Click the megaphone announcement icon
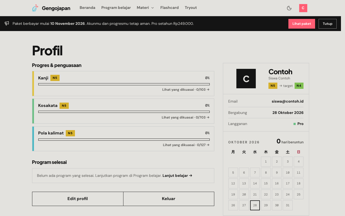This screenshot has height=216, width=345. point(7,23)
